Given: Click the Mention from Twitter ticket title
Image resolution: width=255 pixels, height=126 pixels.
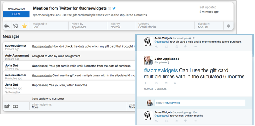Looking at the screenshot, I should 70,8.
